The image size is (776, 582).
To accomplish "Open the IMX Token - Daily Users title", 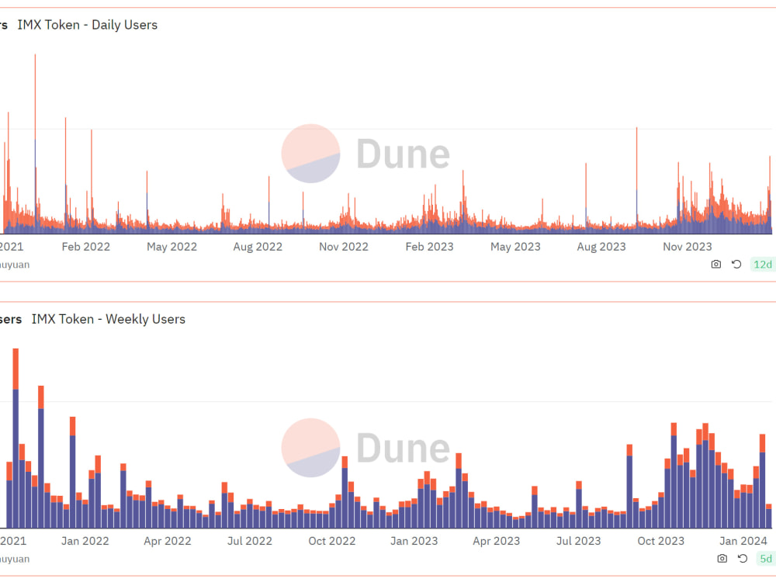I will point(87,25).
